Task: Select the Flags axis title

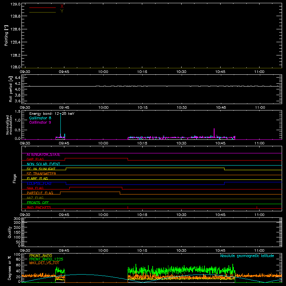Action: pyautogui.click(x=15, y=178)
